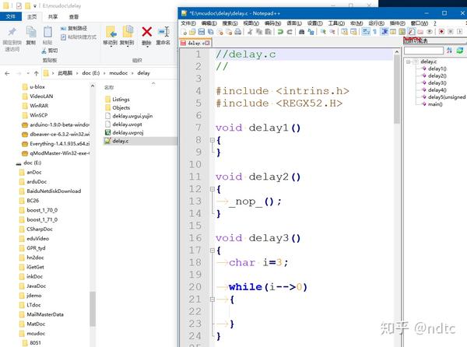Screen dimensions: 467x347
Task: Collapse delay3 function fold marker at line 17
Action: click(x=212, y=251)
